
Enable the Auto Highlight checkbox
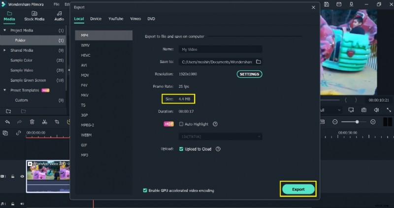pyautogui.click(x=181, y=124)
